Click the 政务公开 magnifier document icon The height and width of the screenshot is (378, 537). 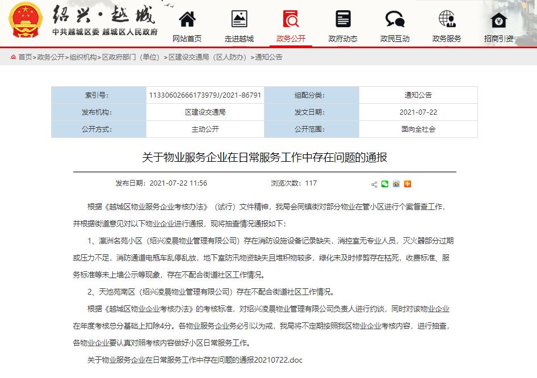(x=291, y=19)
